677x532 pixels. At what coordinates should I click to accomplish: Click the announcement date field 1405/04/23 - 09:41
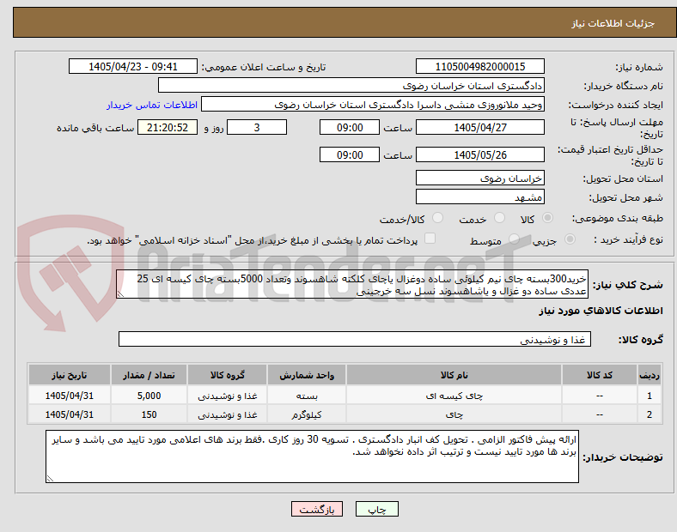133,66
